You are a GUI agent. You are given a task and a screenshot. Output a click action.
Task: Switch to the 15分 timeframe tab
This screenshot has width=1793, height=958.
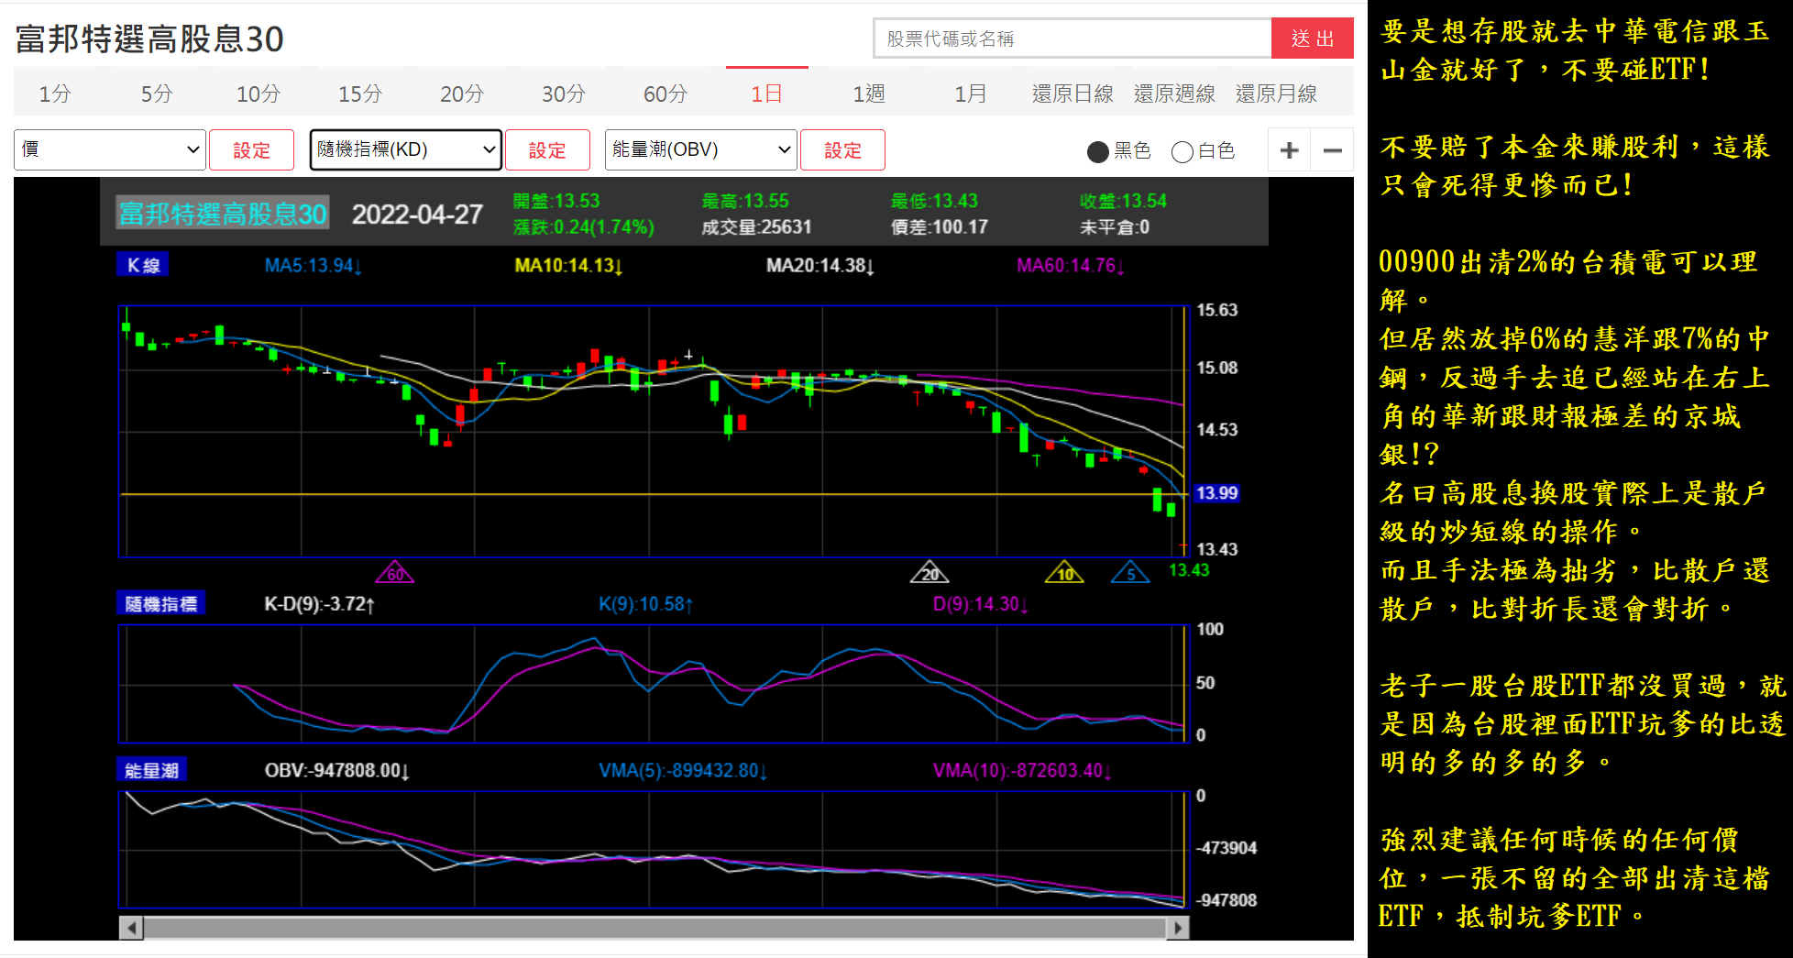pos(359,94)
